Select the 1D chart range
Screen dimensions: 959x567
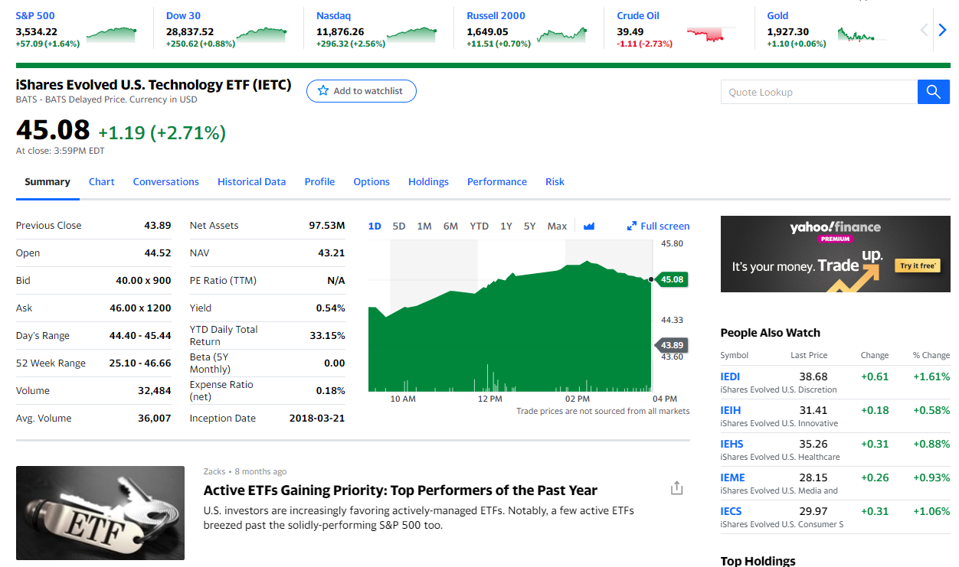click(375, 226)
